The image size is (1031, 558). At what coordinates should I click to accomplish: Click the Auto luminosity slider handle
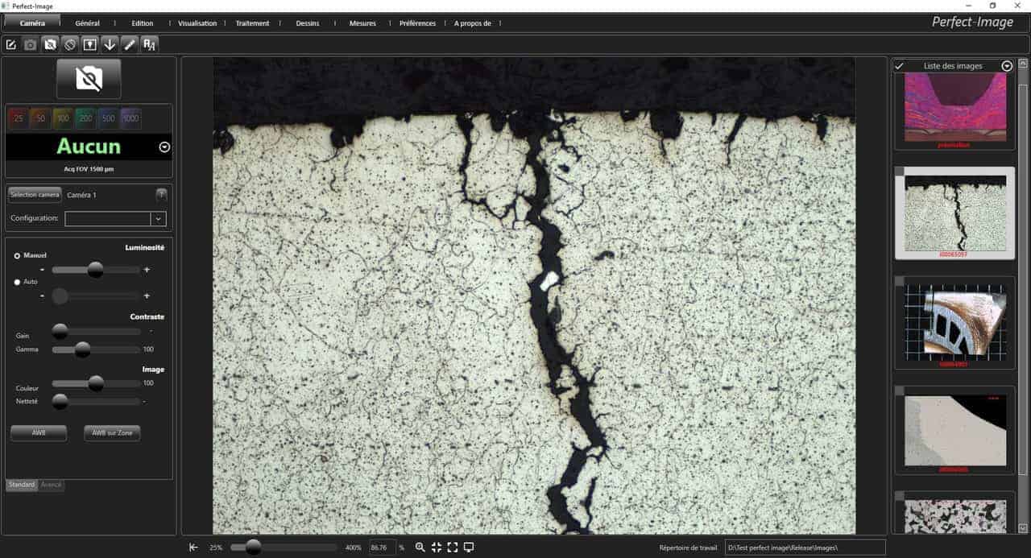[x=60, y=296]
